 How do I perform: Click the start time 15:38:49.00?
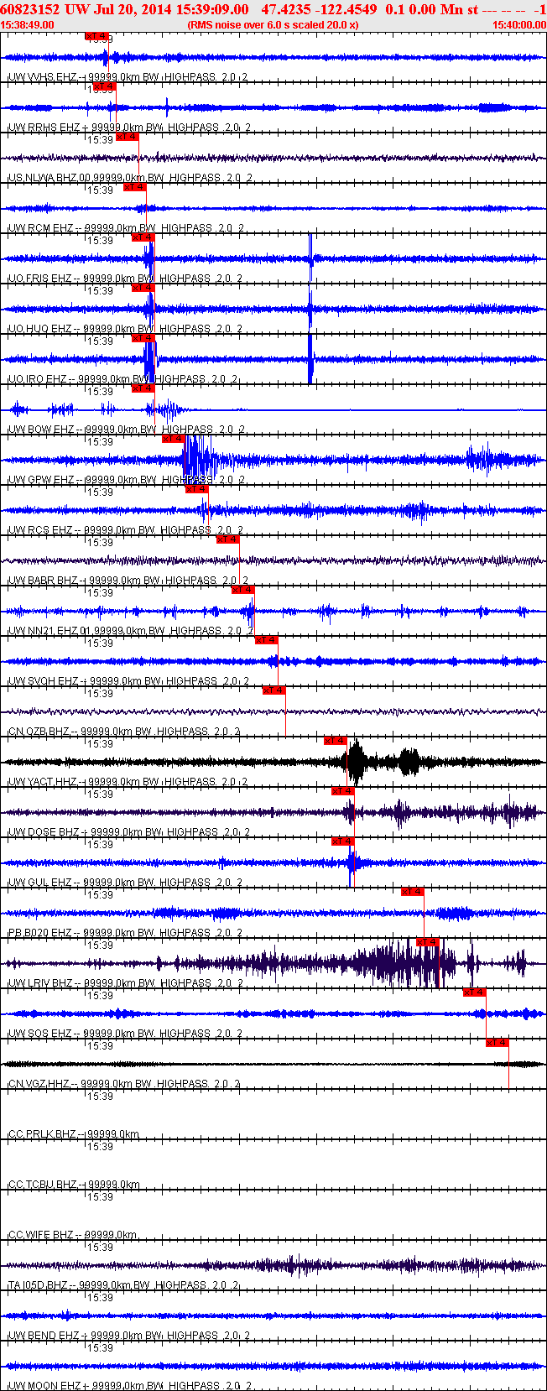tap(28, 25)
